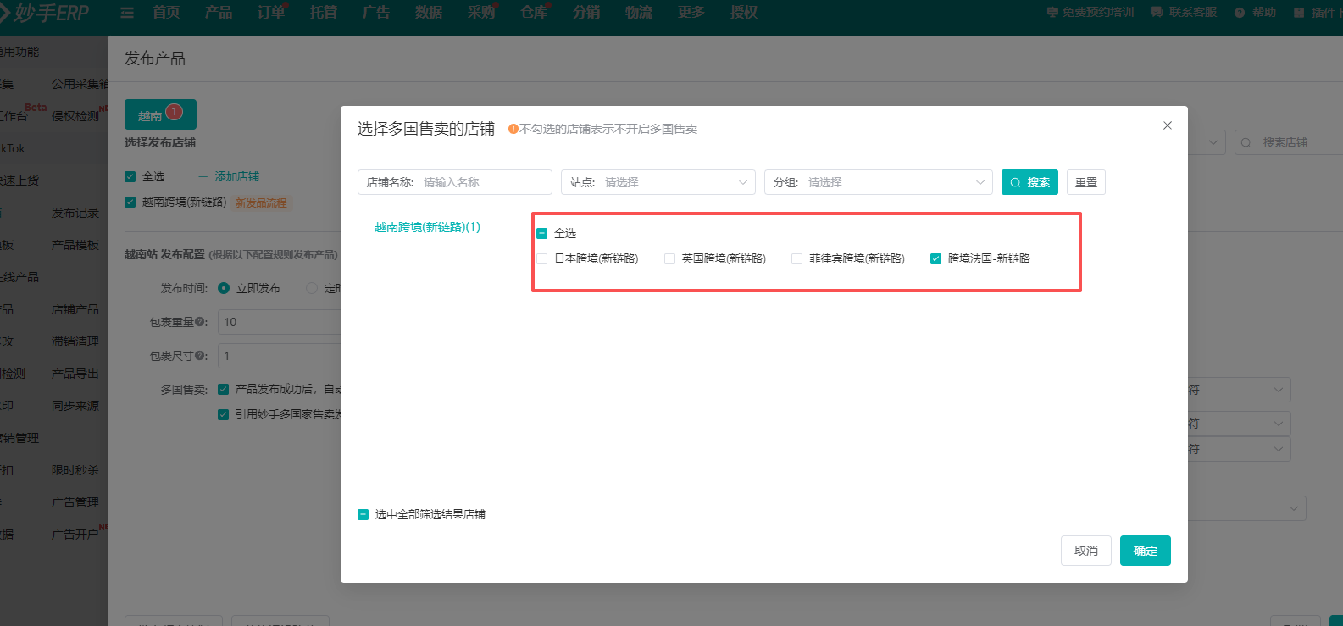Image resolution: width=1343 pixels, height=626 pixels.
Task: Check the 日本跨境(新链路) store checkbox
Action: [542, 258]
